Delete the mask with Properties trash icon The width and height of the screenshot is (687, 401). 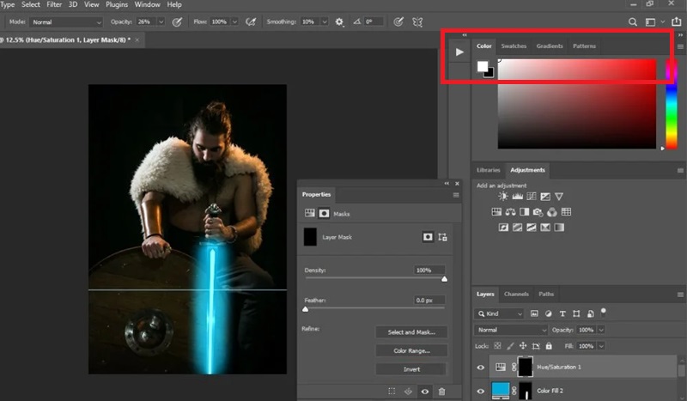(441, 392)
